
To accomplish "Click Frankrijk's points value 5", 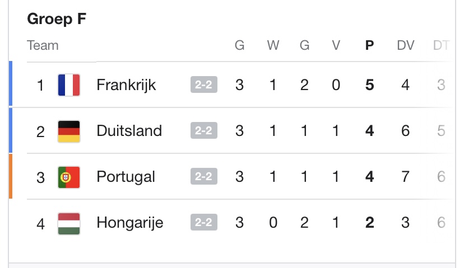I will [x=370, y=85].
